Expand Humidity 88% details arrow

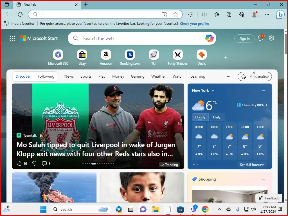coord(266,105)
